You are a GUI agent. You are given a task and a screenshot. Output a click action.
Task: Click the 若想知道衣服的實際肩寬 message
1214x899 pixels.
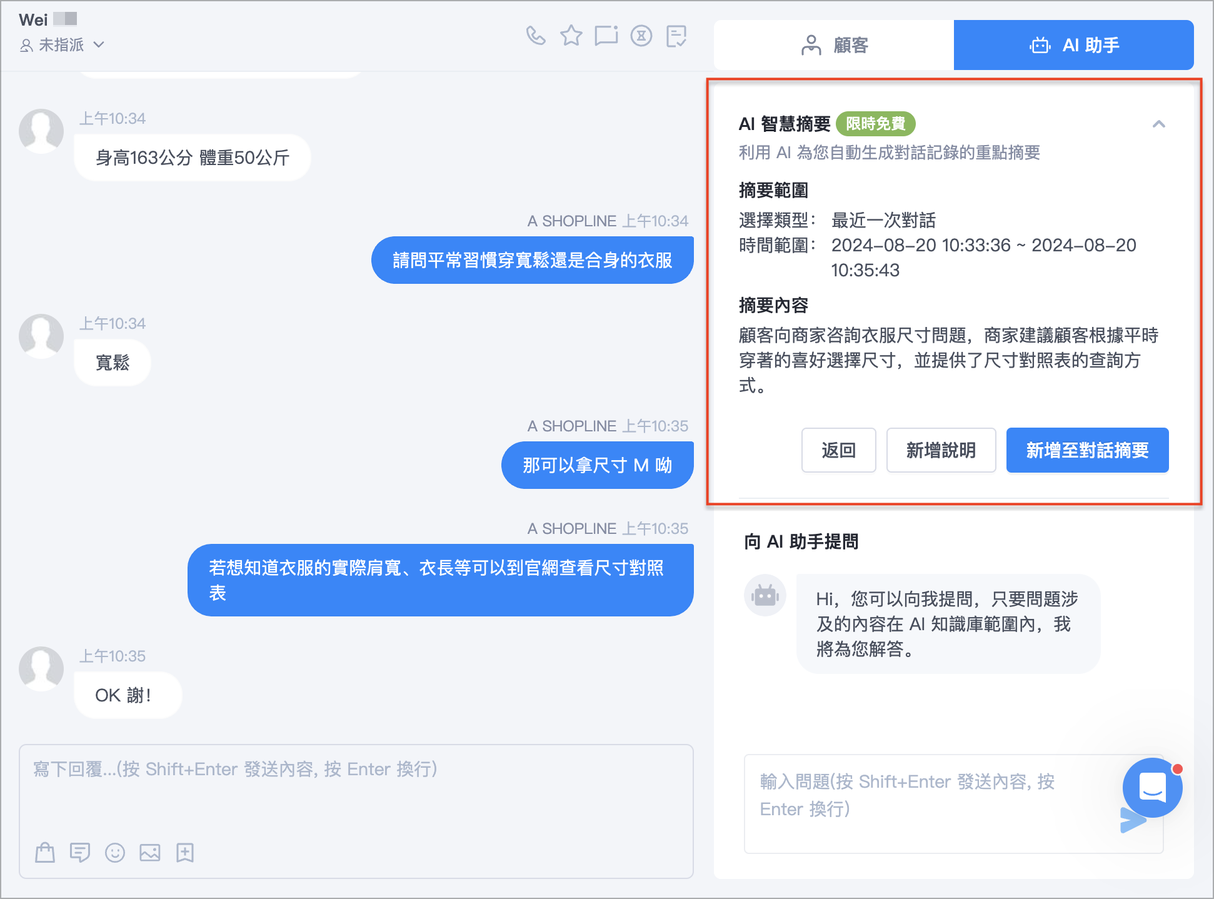click(x=441, y=580)
